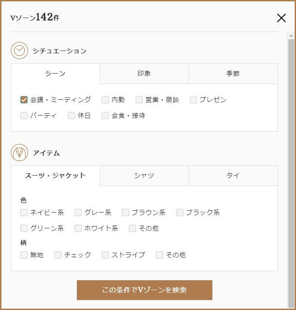
Task: Click the clock icon beside シチュエーション
Action: [x=19, y=51]
